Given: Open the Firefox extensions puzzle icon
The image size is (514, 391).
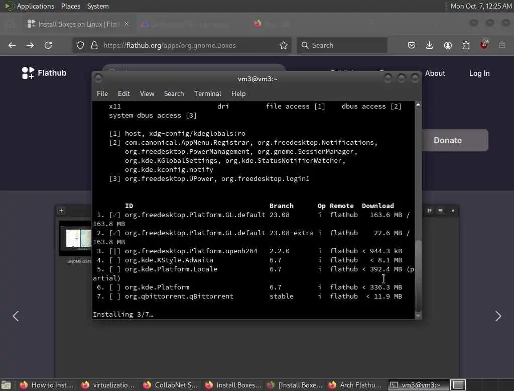Looking at the screenshot, I should pyautogui.click(x=466, y=45).
